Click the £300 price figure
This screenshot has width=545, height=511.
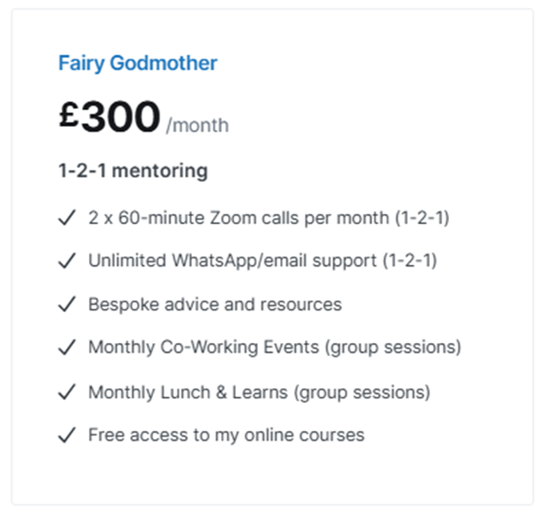tap(109, 116)
